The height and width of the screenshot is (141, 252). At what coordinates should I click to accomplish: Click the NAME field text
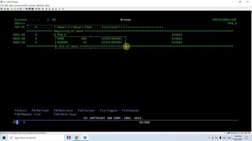click(x=61, y=38)
